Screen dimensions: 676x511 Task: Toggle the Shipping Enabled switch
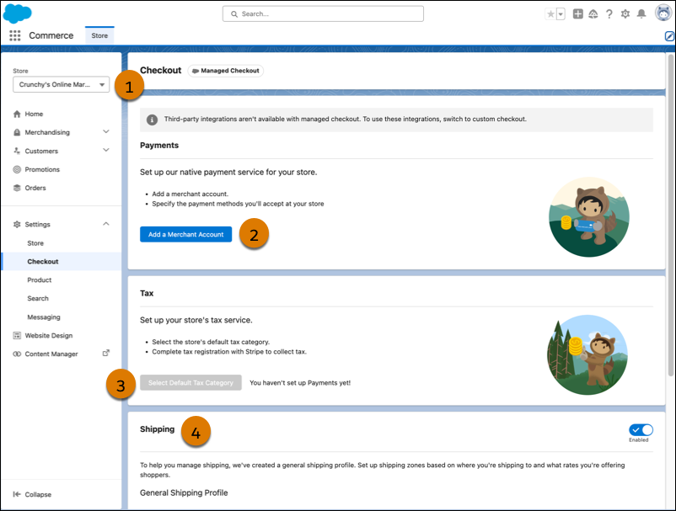[641, 430]
